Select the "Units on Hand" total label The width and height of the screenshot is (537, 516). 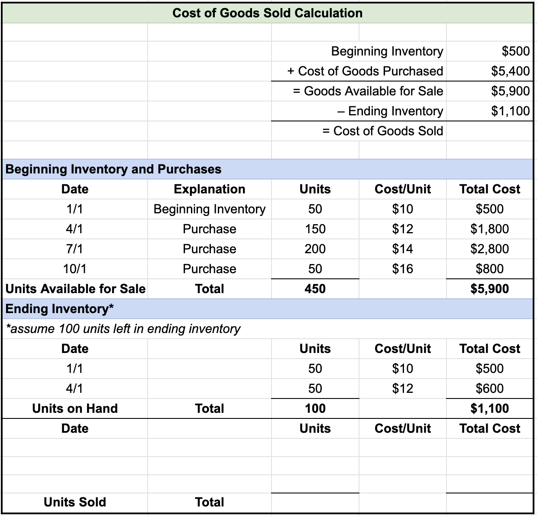click(75, 408)
